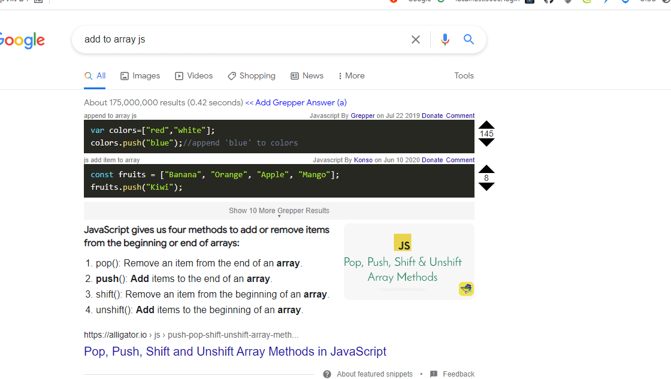The width and height of the screenshot is (671, 379).
Task: Click the 'push(): Add items to the end' line
Action: [184, 279]
